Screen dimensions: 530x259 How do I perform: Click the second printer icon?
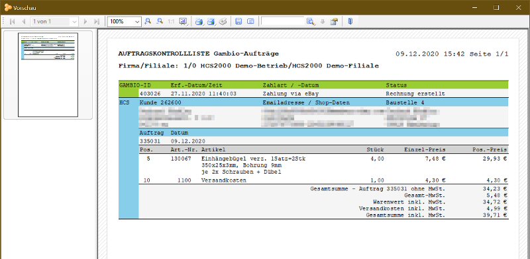[211, 22]
